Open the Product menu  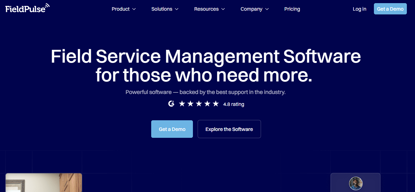coord(124,9)
